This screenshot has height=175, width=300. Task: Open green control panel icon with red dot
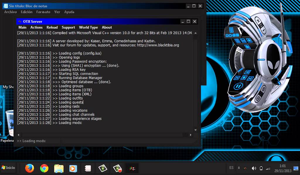pos(117,168)
